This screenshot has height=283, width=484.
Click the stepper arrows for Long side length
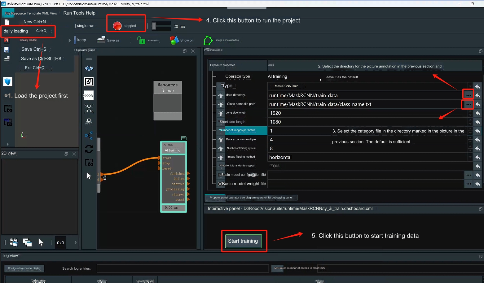(470, 113)
